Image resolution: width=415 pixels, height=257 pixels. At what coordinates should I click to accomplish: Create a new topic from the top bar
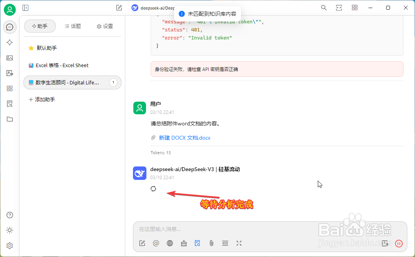119,8
